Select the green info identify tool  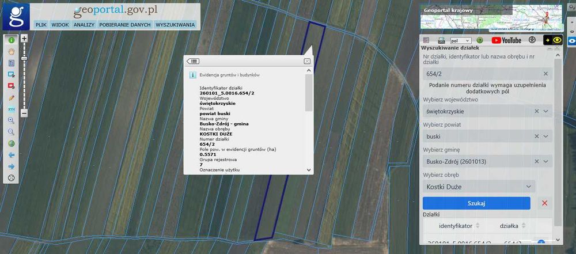click(12, 40)
